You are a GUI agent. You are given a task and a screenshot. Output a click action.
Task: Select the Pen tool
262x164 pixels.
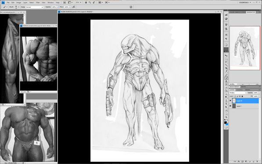pos(226,101)
